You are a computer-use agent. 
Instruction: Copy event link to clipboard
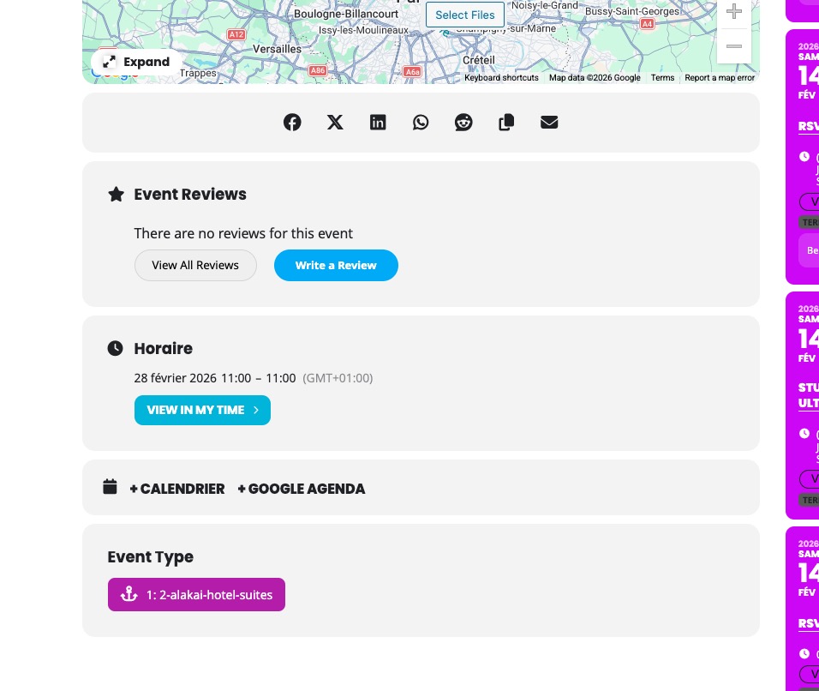pyautogui.click(x=506, y=123)
